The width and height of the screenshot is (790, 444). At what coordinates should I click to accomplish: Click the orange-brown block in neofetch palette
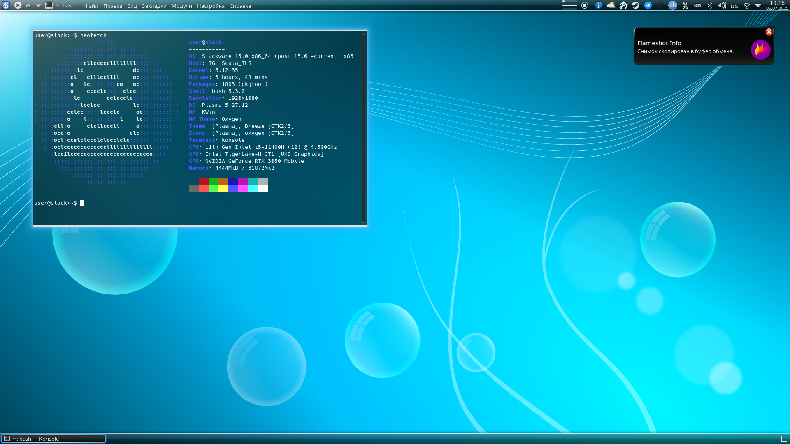(223, 182)
